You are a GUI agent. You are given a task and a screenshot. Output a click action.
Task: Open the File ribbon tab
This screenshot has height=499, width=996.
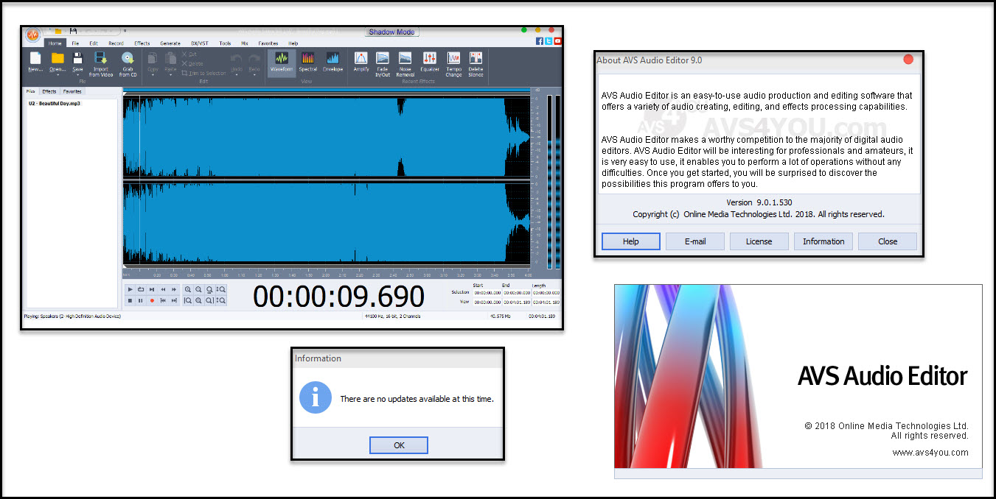point(75,43)
